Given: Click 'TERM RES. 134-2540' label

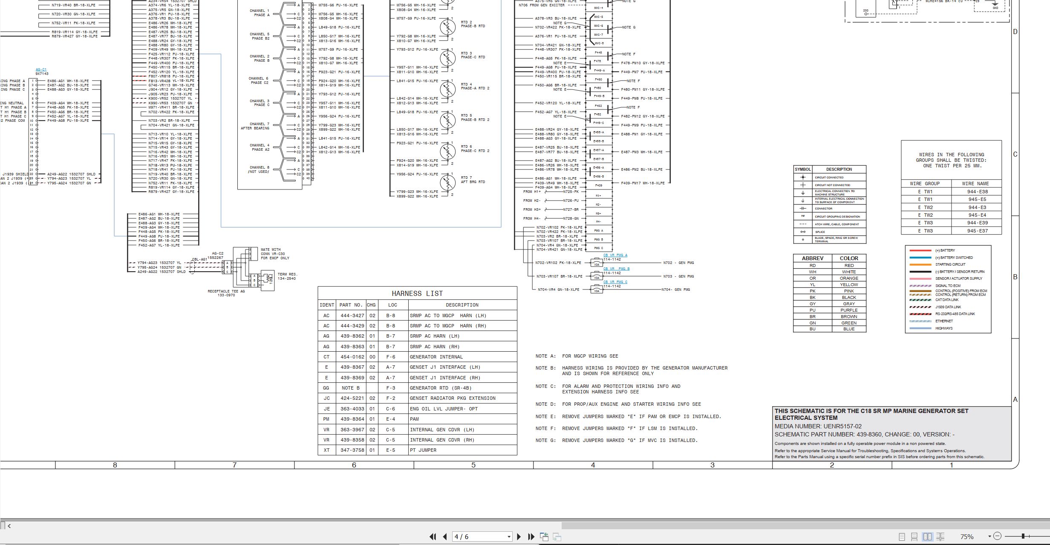Looking at the screenshot, I should coord(287,276).
